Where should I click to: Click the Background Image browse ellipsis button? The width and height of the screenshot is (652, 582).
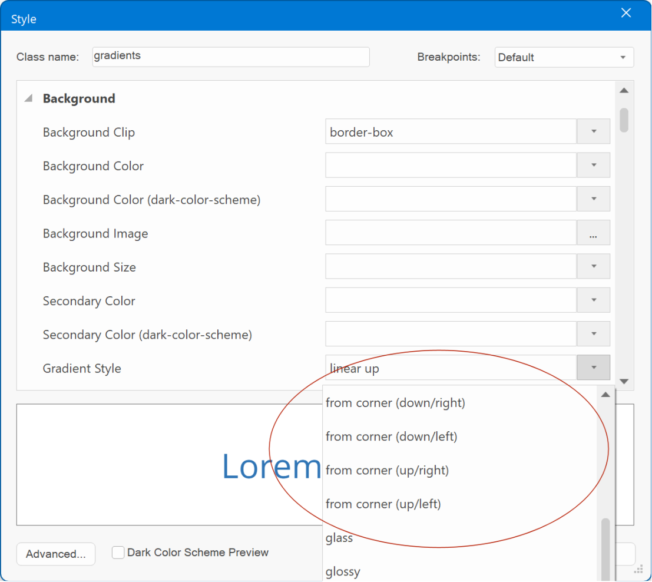pyautogui.click(x=593, y=233)
